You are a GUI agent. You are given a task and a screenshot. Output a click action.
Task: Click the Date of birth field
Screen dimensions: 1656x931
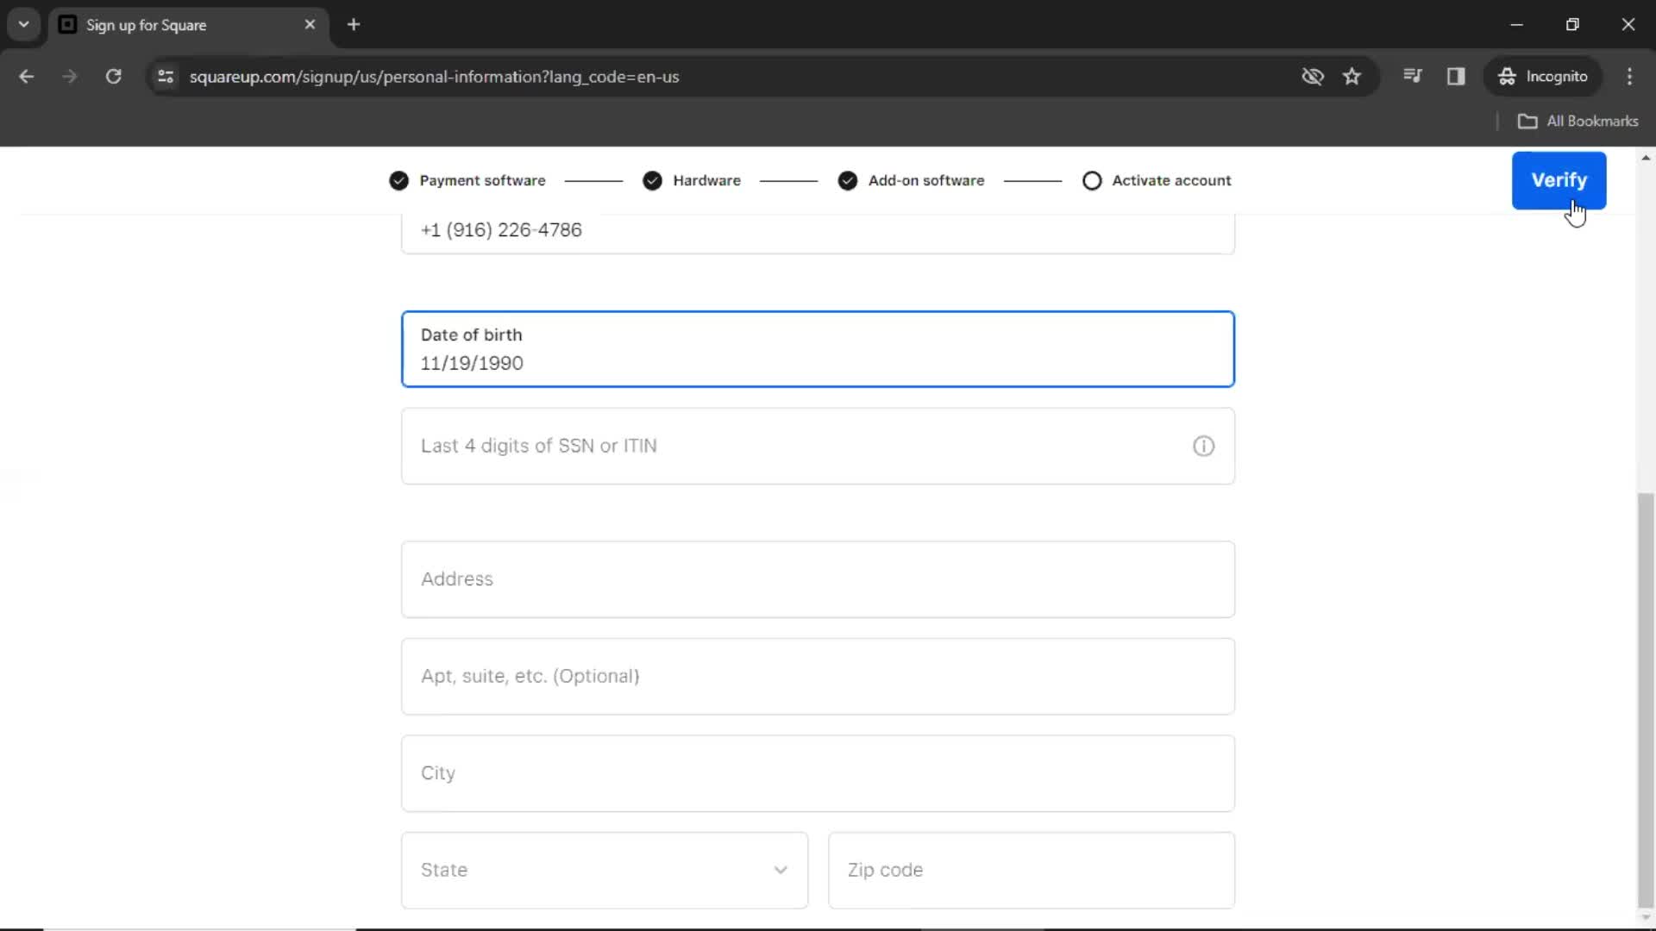818,349
